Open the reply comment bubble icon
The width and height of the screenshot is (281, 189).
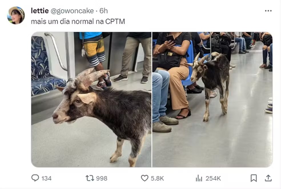tap(35, 178)
